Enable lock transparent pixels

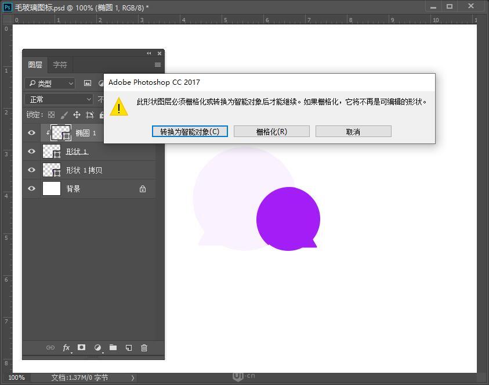click(51, 114)
